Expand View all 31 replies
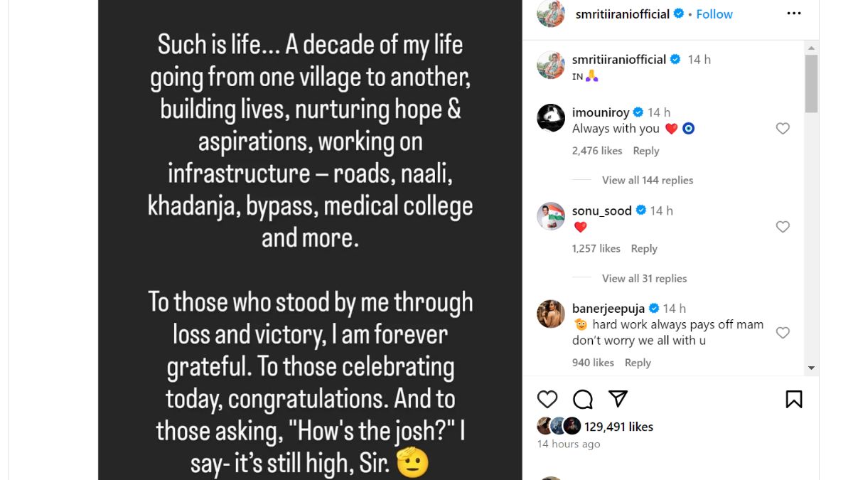The height and width of the screenshot is (480, 853). pos(644,279)
